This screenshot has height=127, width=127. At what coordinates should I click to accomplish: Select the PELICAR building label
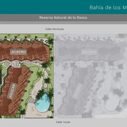point(12,91)
